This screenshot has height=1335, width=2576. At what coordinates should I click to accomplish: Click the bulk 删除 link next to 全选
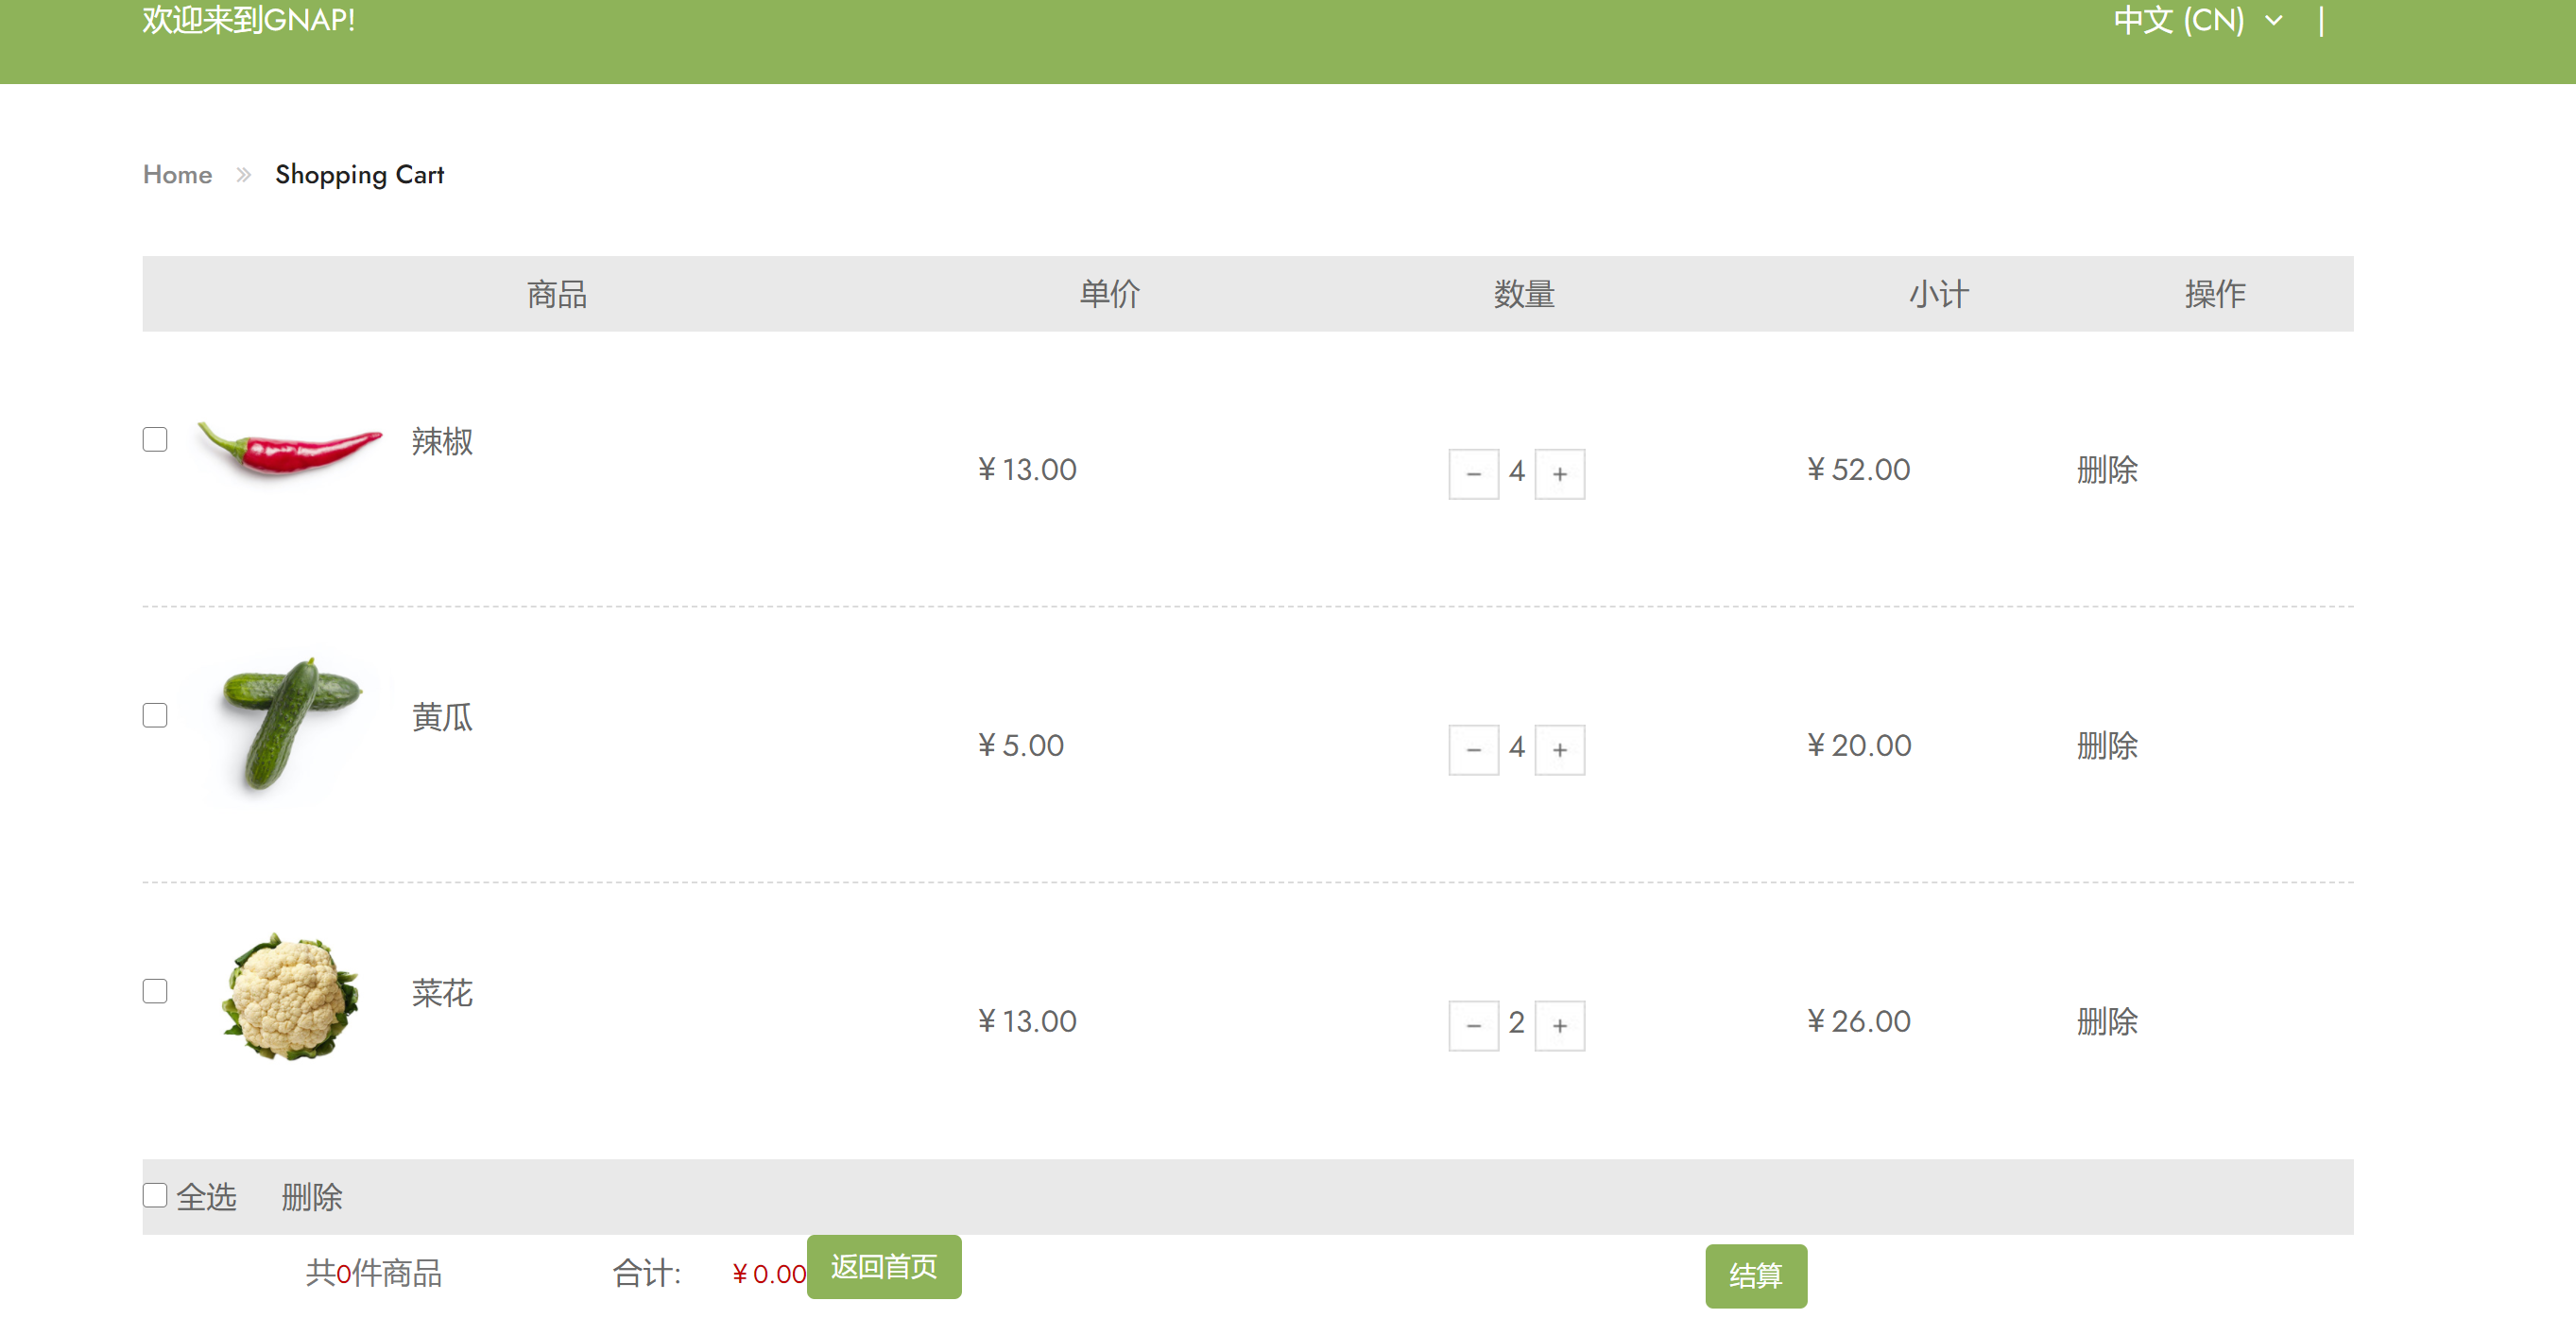311,1198
